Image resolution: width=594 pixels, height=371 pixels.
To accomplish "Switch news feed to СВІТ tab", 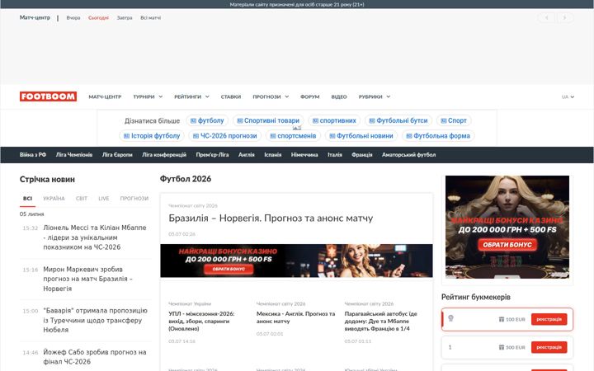I will coord(82,199).
